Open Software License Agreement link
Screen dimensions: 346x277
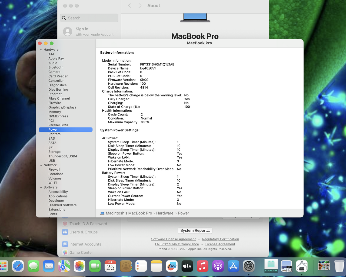174,239
